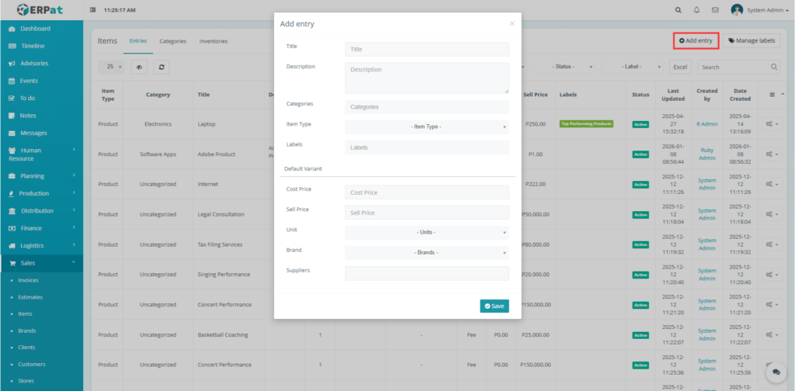Expand the Human Resource sidebar menu

pos(42,154)
